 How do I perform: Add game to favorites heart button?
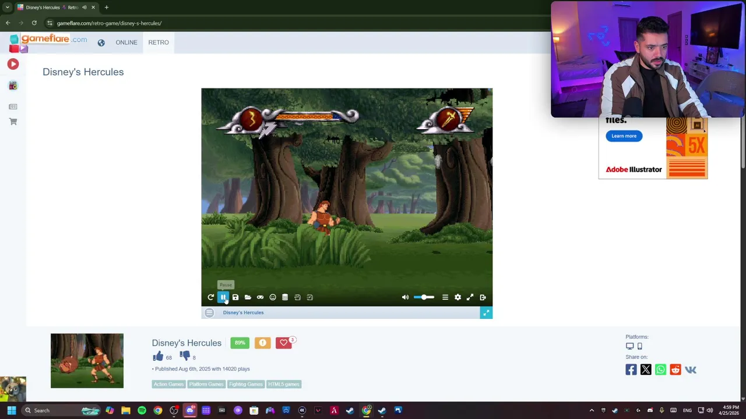tap(284, 343)
